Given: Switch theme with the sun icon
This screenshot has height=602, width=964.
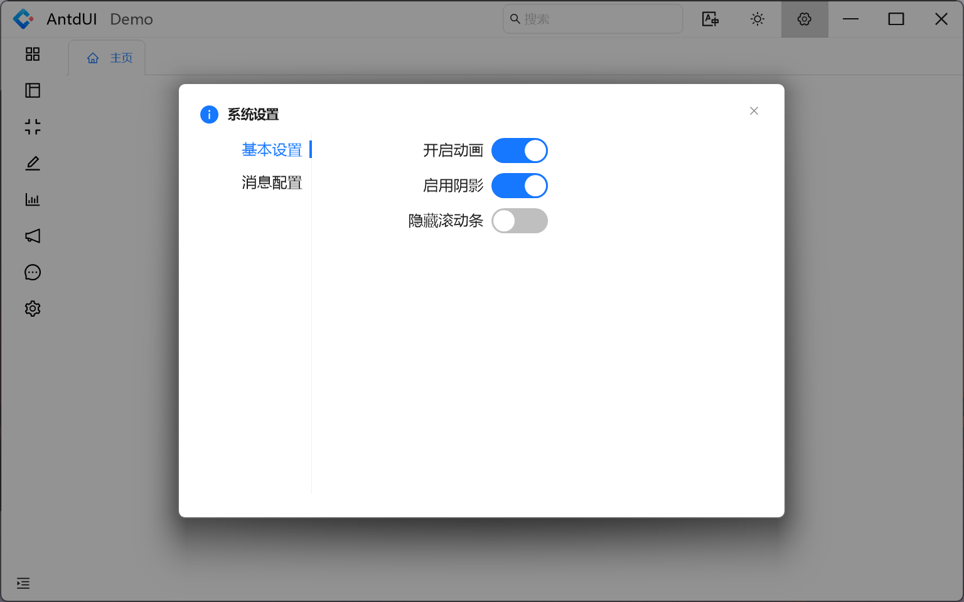Looking at the screenshot, I should pos(758,19).
